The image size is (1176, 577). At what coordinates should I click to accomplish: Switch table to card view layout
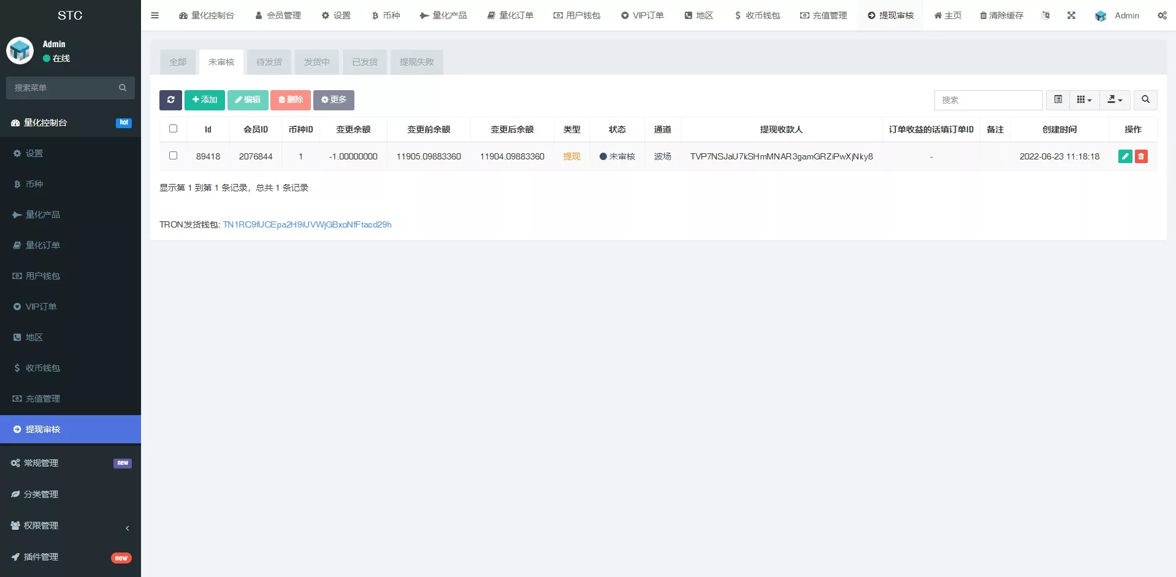tap(1084, 100)
